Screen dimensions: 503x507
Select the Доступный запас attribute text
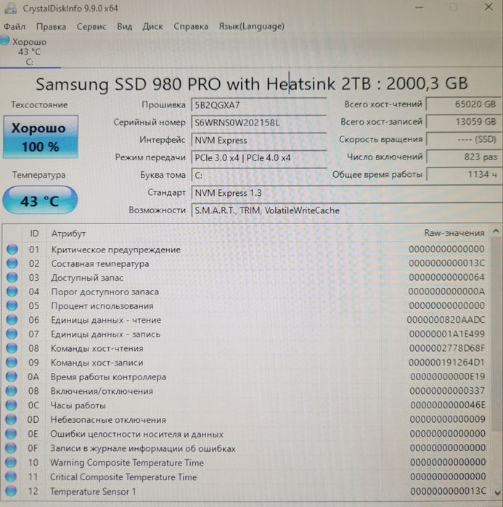[x=87, y=278]
